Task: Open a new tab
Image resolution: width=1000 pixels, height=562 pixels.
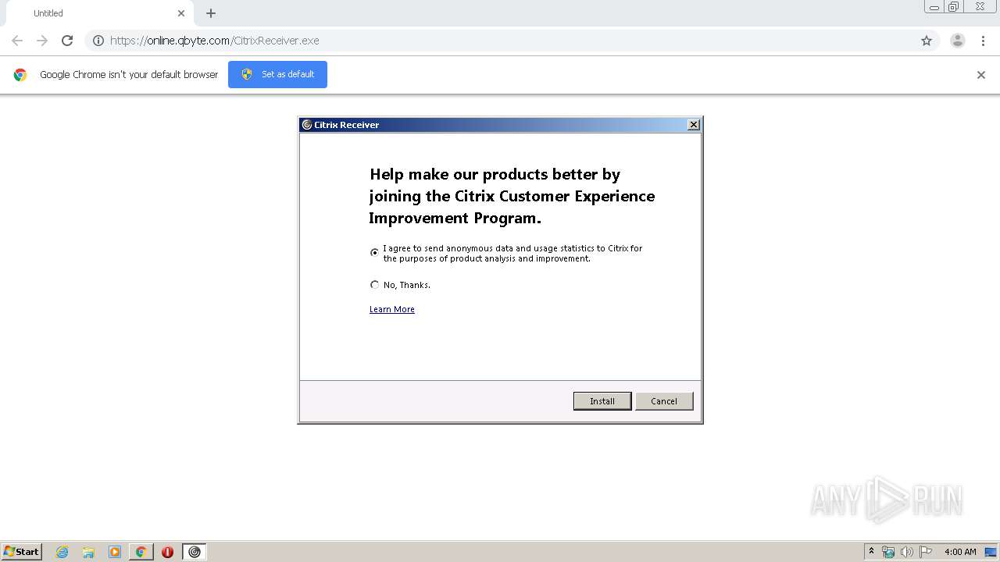Action: tap(211, 13)
